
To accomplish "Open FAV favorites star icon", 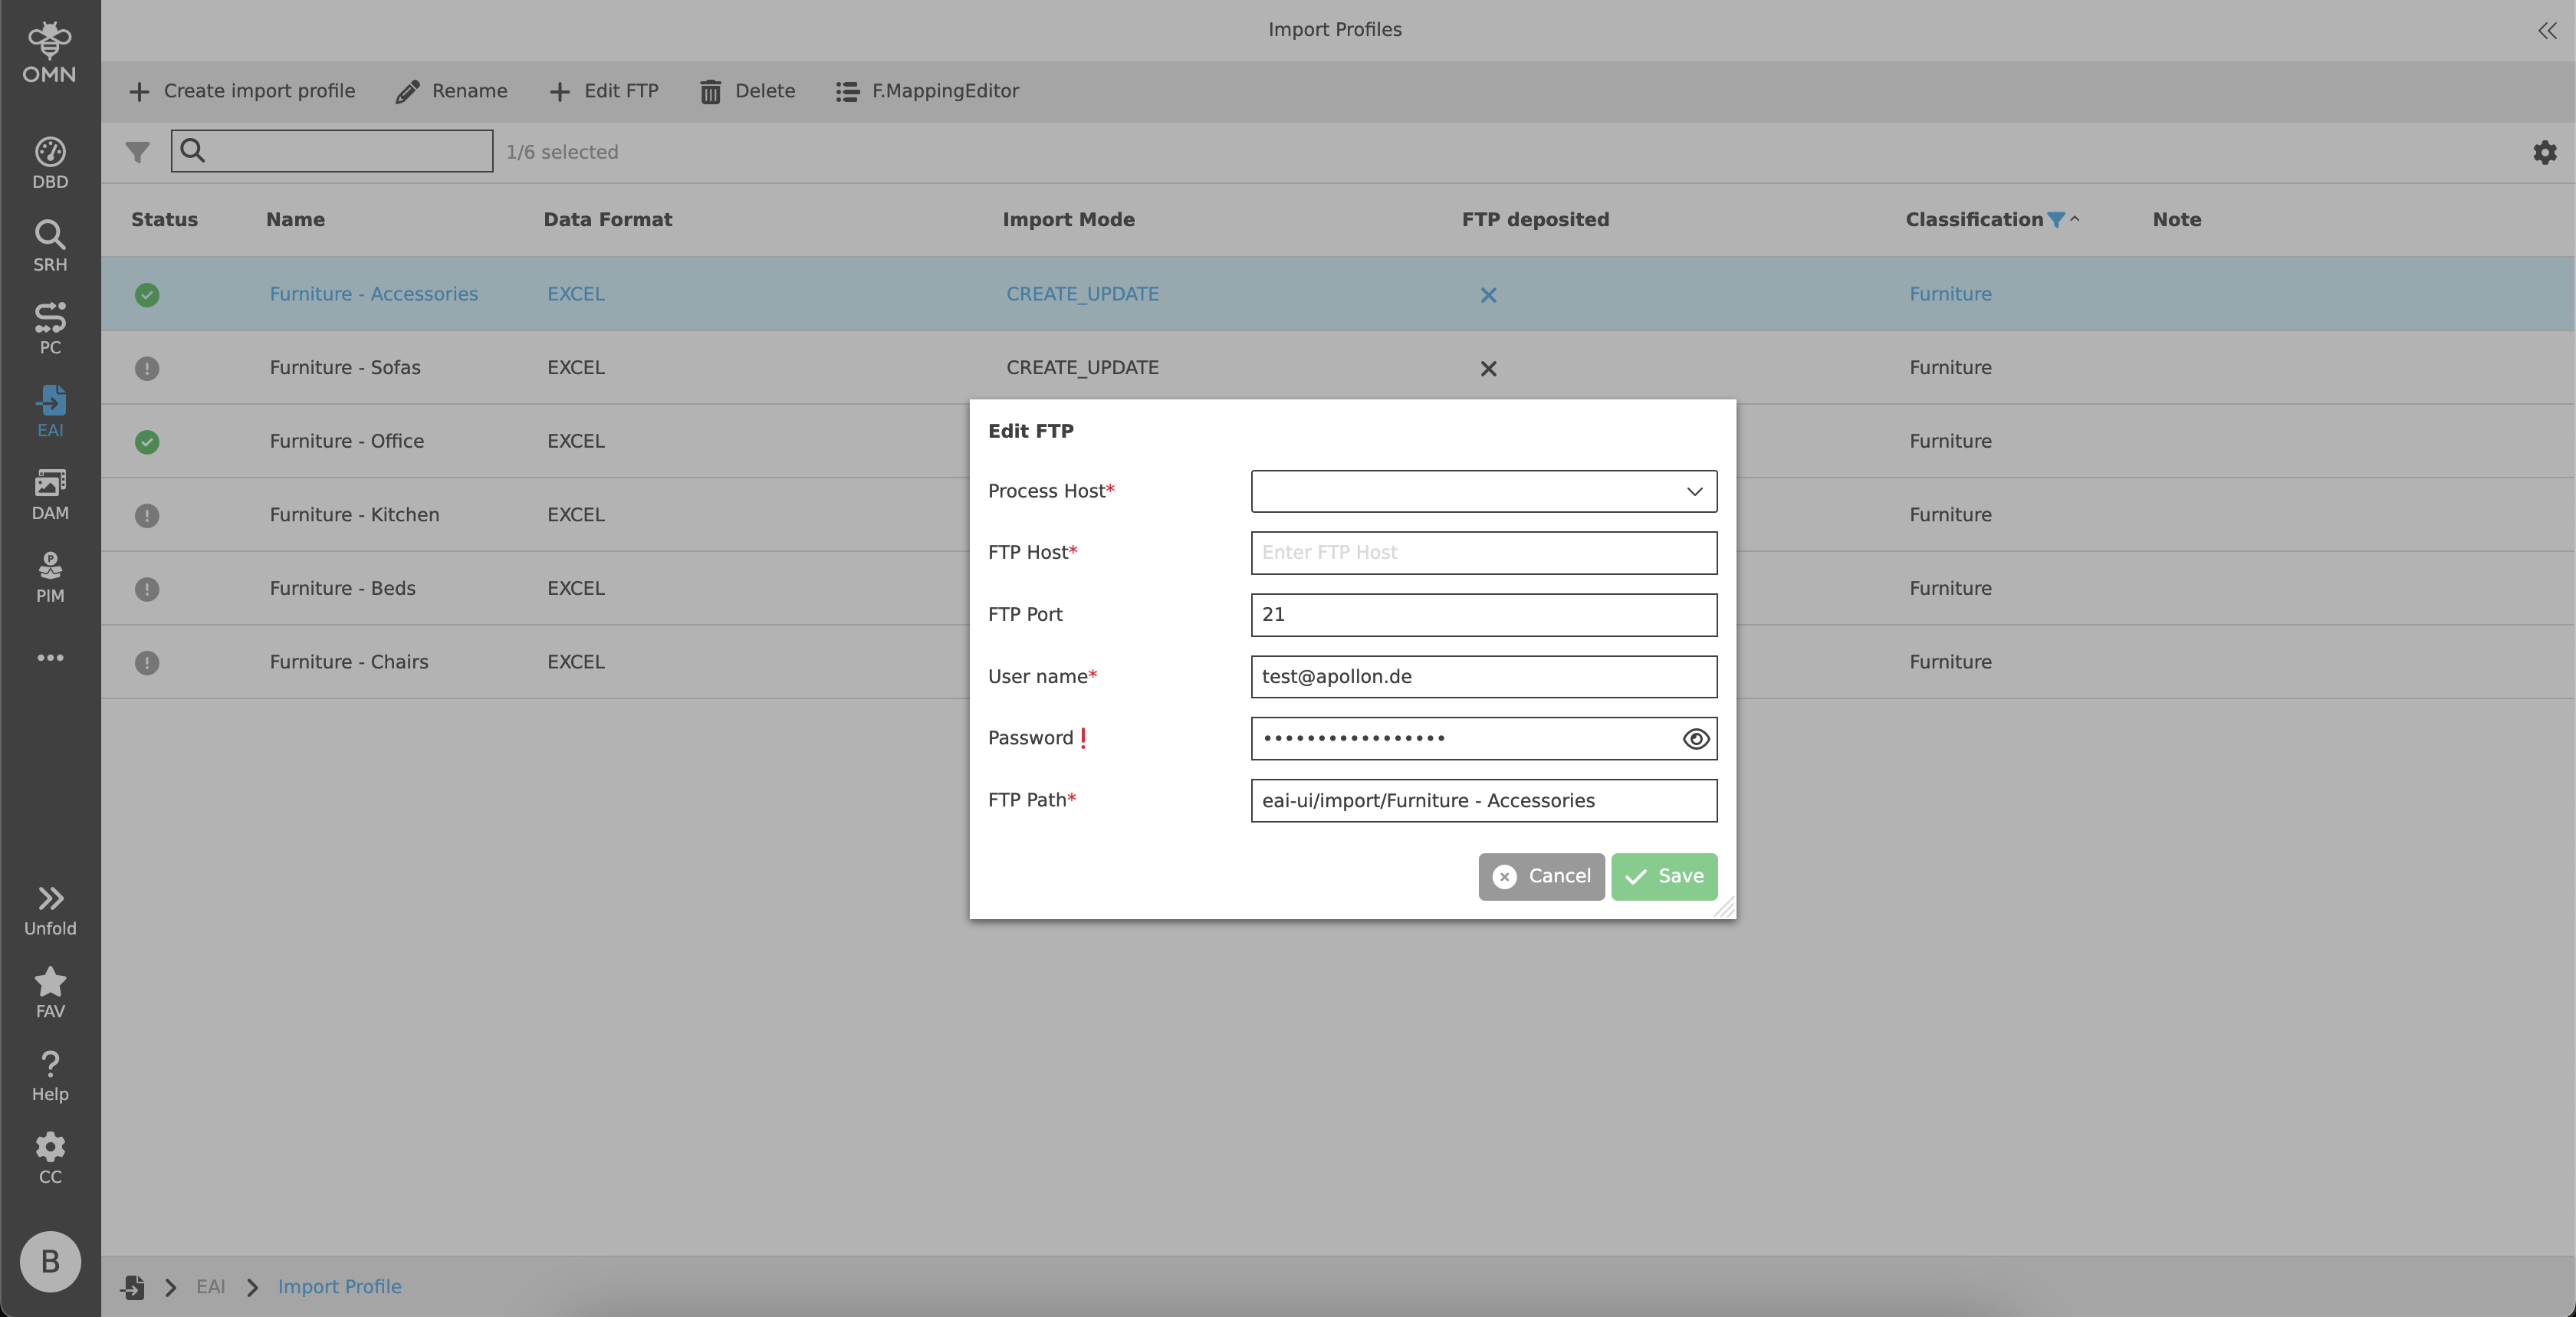I will coord(50,992).
